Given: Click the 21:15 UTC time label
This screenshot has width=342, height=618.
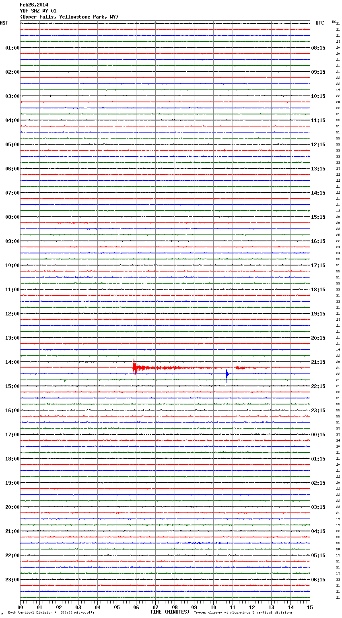Looking at the screenshot, I should tap(318, 362).
